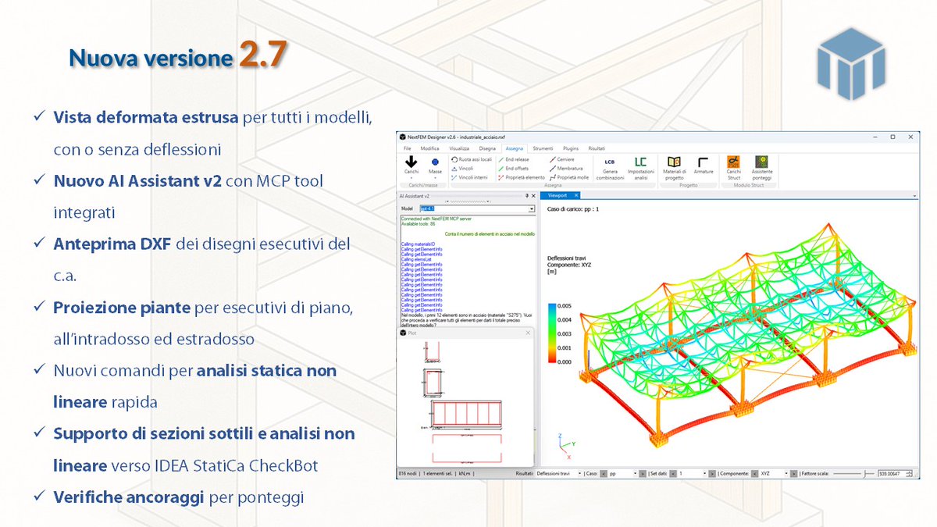Pin the AI Assistant v2 panel

pos(527,196)
